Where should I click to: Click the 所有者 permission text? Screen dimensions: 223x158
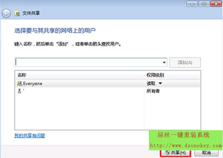[x=153, y=91]
